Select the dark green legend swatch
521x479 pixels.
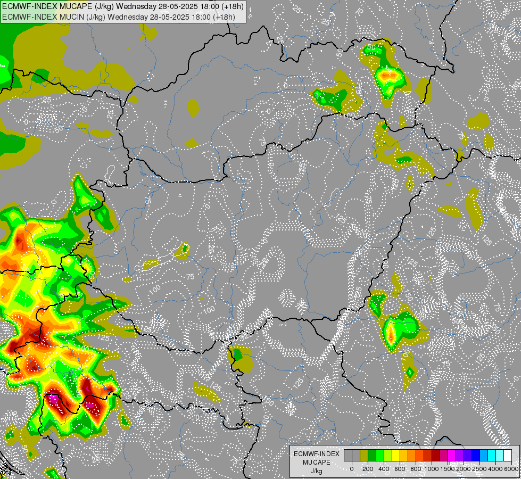click(372, 456)
